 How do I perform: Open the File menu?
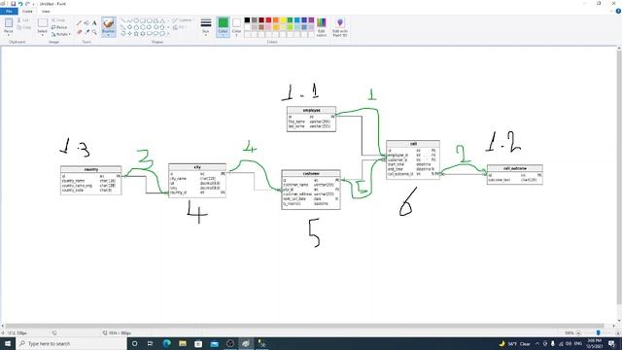point(9,11)
